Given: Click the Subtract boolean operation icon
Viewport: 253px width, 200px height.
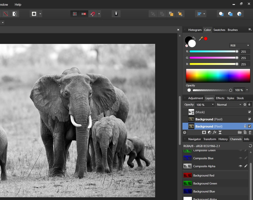Looking at the screenshot, I should tap(230, 14).
